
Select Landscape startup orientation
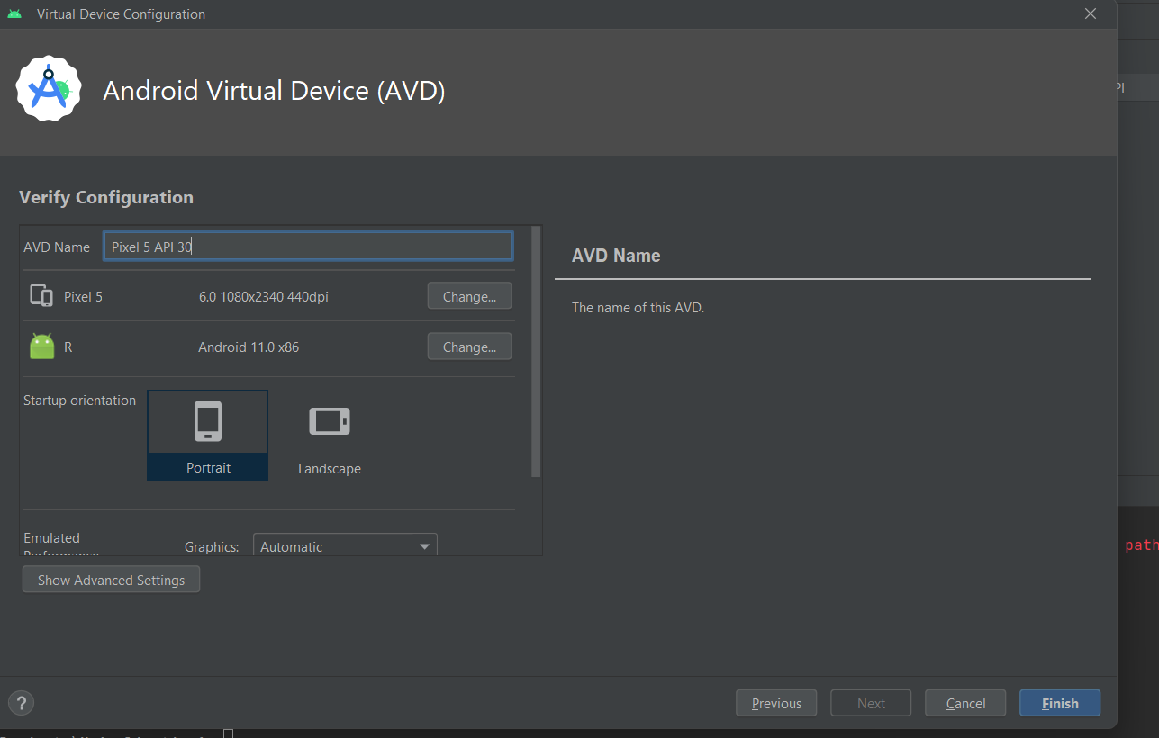(x=330, y=435)
